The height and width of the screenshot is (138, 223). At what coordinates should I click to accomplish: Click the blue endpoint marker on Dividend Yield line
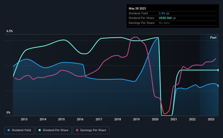(218, 86)
